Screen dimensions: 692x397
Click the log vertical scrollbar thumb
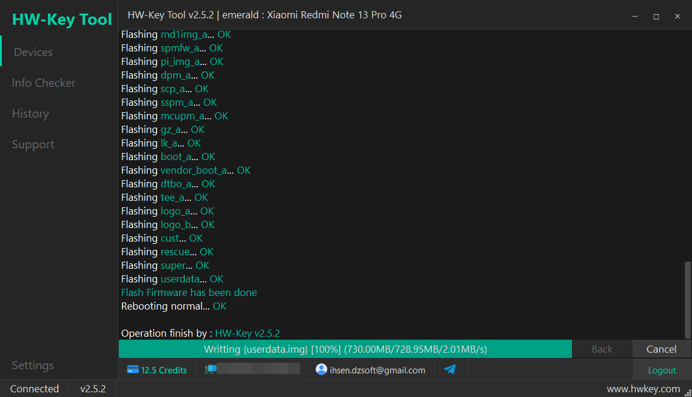point(687,300)
